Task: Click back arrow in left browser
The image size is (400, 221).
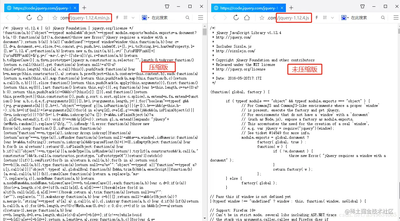Action: [8, 18]
